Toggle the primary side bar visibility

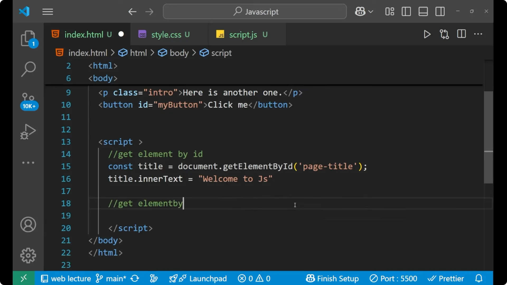coord(406,11)
